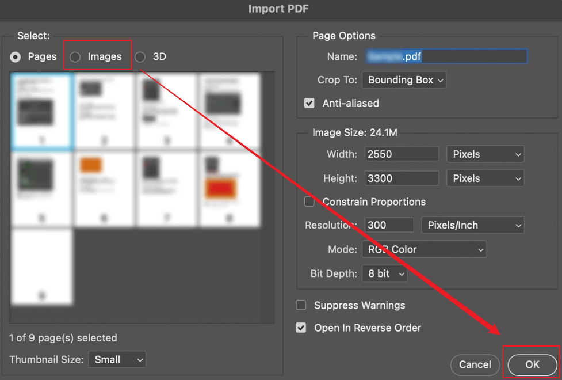Disable the Anti-aliased checkbox
Viewport: 562px width, 380px height.
click(x=309, y=103)
